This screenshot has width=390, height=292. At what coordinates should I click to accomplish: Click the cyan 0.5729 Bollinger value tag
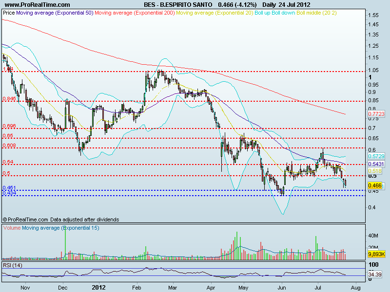point(376,156)
